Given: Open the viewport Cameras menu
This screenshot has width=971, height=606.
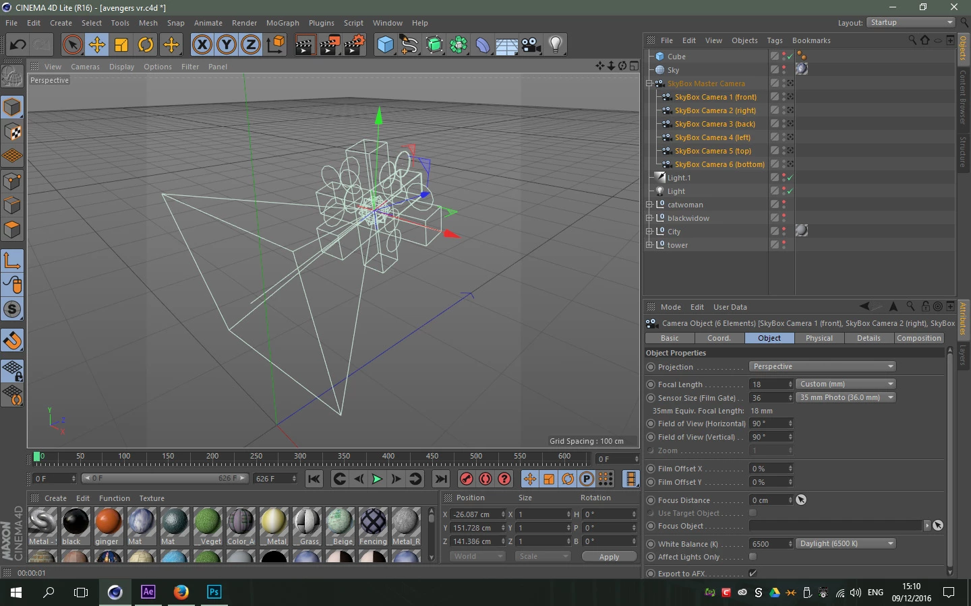Looking at the screenshot, I should tap(85, 67).
